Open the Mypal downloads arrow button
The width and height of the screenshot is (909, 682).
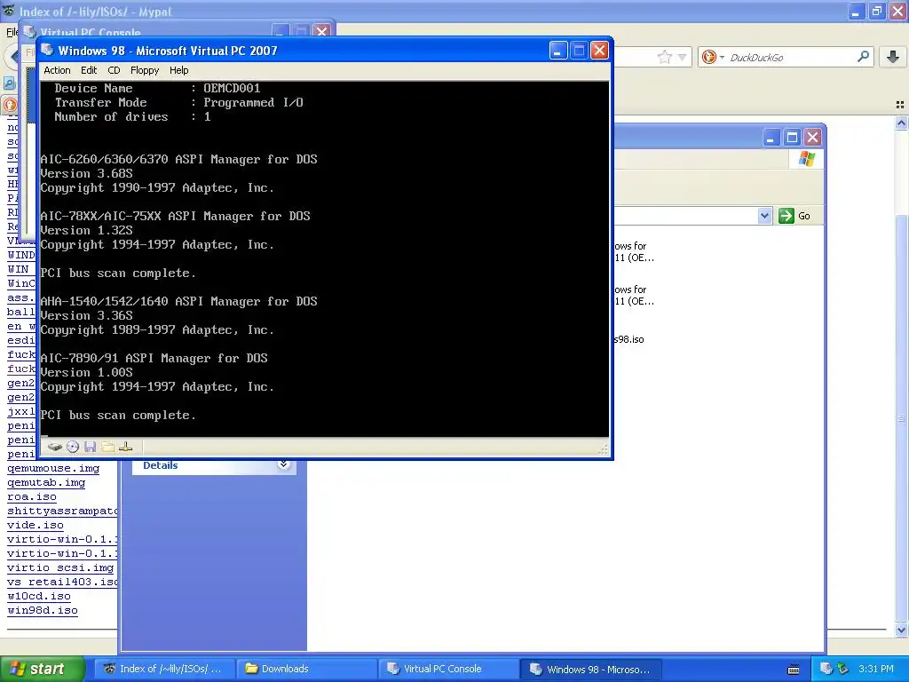pyautogui.click(x=893, y=57)
